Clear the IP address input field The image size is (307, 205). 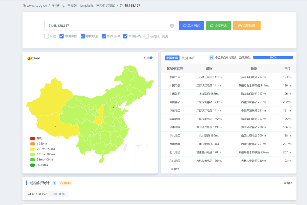point(172,26)
